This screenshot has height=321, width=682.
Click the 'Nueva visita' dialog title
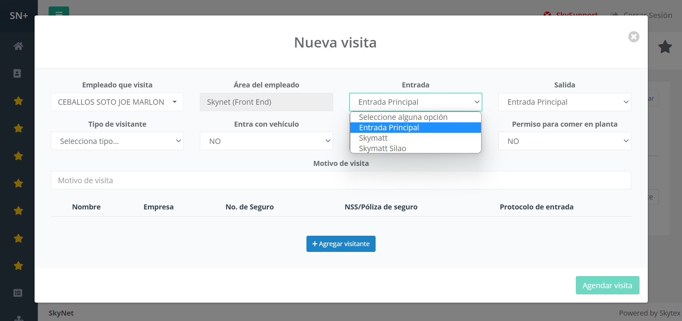pos(335,42)
